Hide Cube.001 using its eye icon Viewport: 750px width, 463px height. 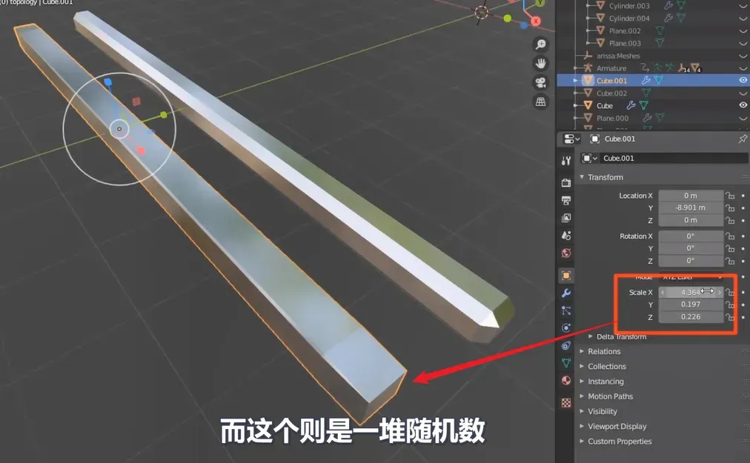click(x=743, y=81)
